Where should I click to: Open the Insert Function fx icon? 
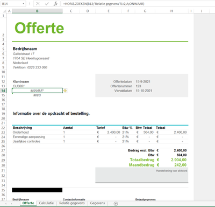pos(56,4)
